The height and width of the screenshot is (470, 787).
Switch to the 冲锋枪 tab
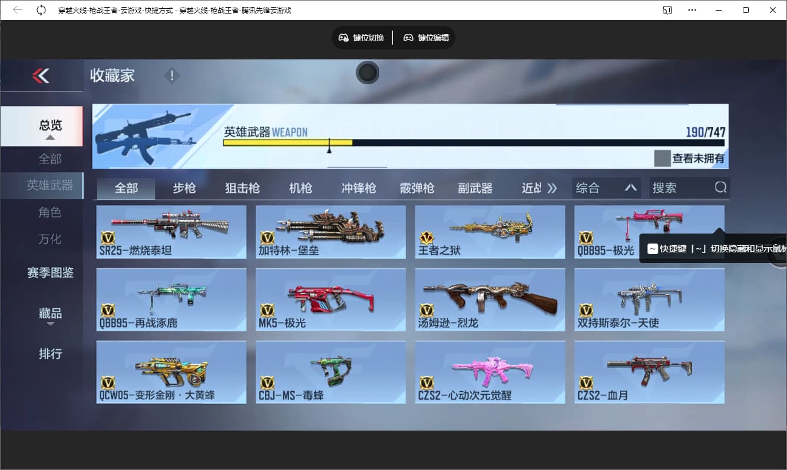(x=359, y=188)
